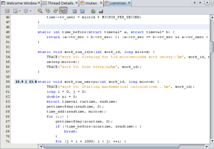Click 'time_add(&endtime, micros);' line
This screenshot has height=149, width=214.
pos(76,112)
